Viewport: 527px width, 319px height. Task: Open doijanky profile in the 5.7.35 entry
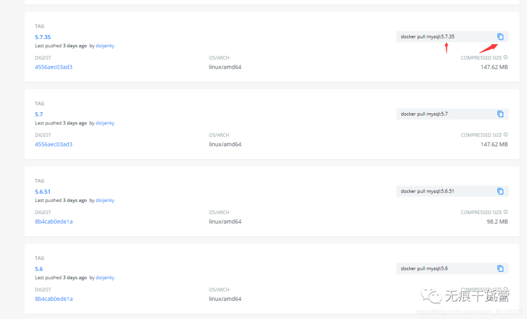tap(105, 46)
